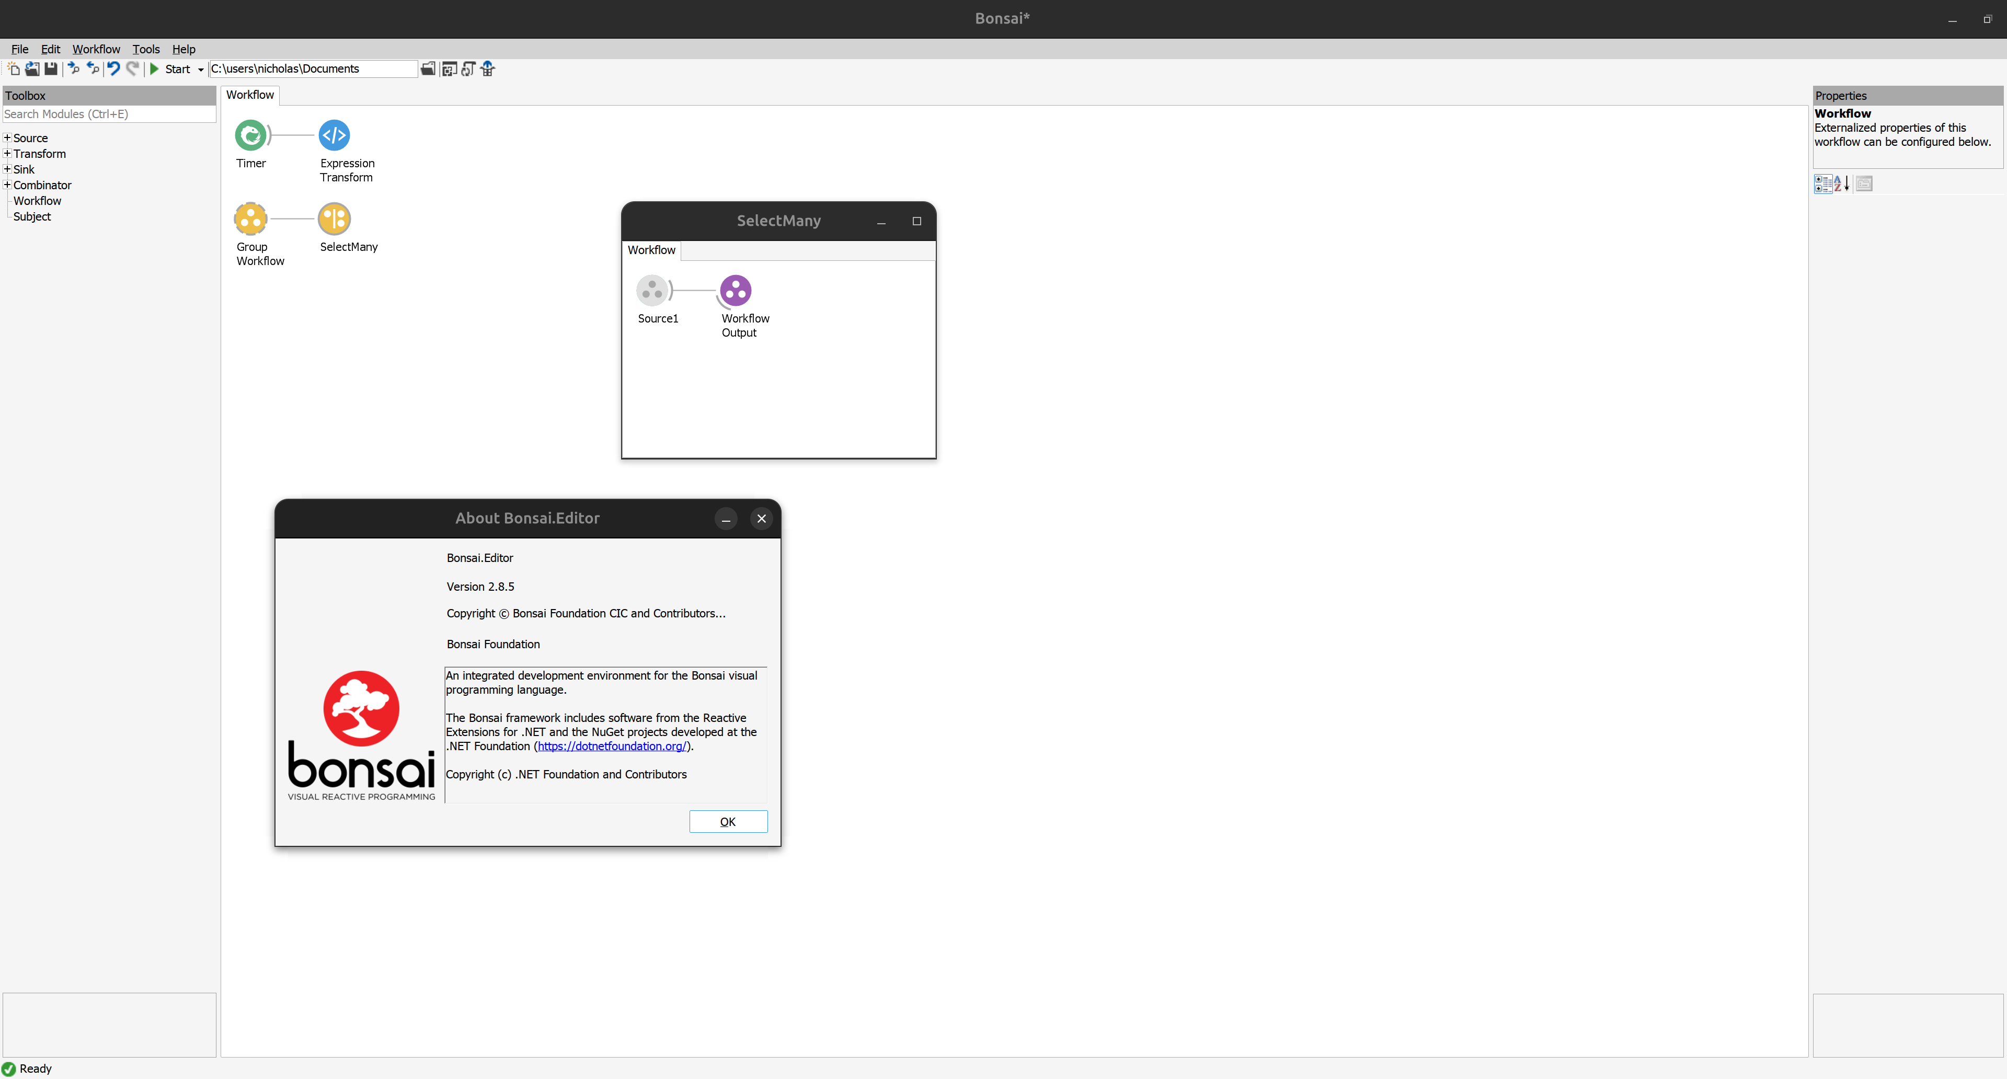Open the dotnetfoundation.org link
Image resolution: width=2007 pixels, height=1079 pixels.
pyautogui.click(x=612, y=747)
